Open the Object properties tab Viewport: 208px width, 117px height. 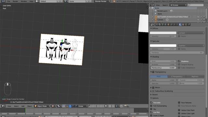coord(168,25)
